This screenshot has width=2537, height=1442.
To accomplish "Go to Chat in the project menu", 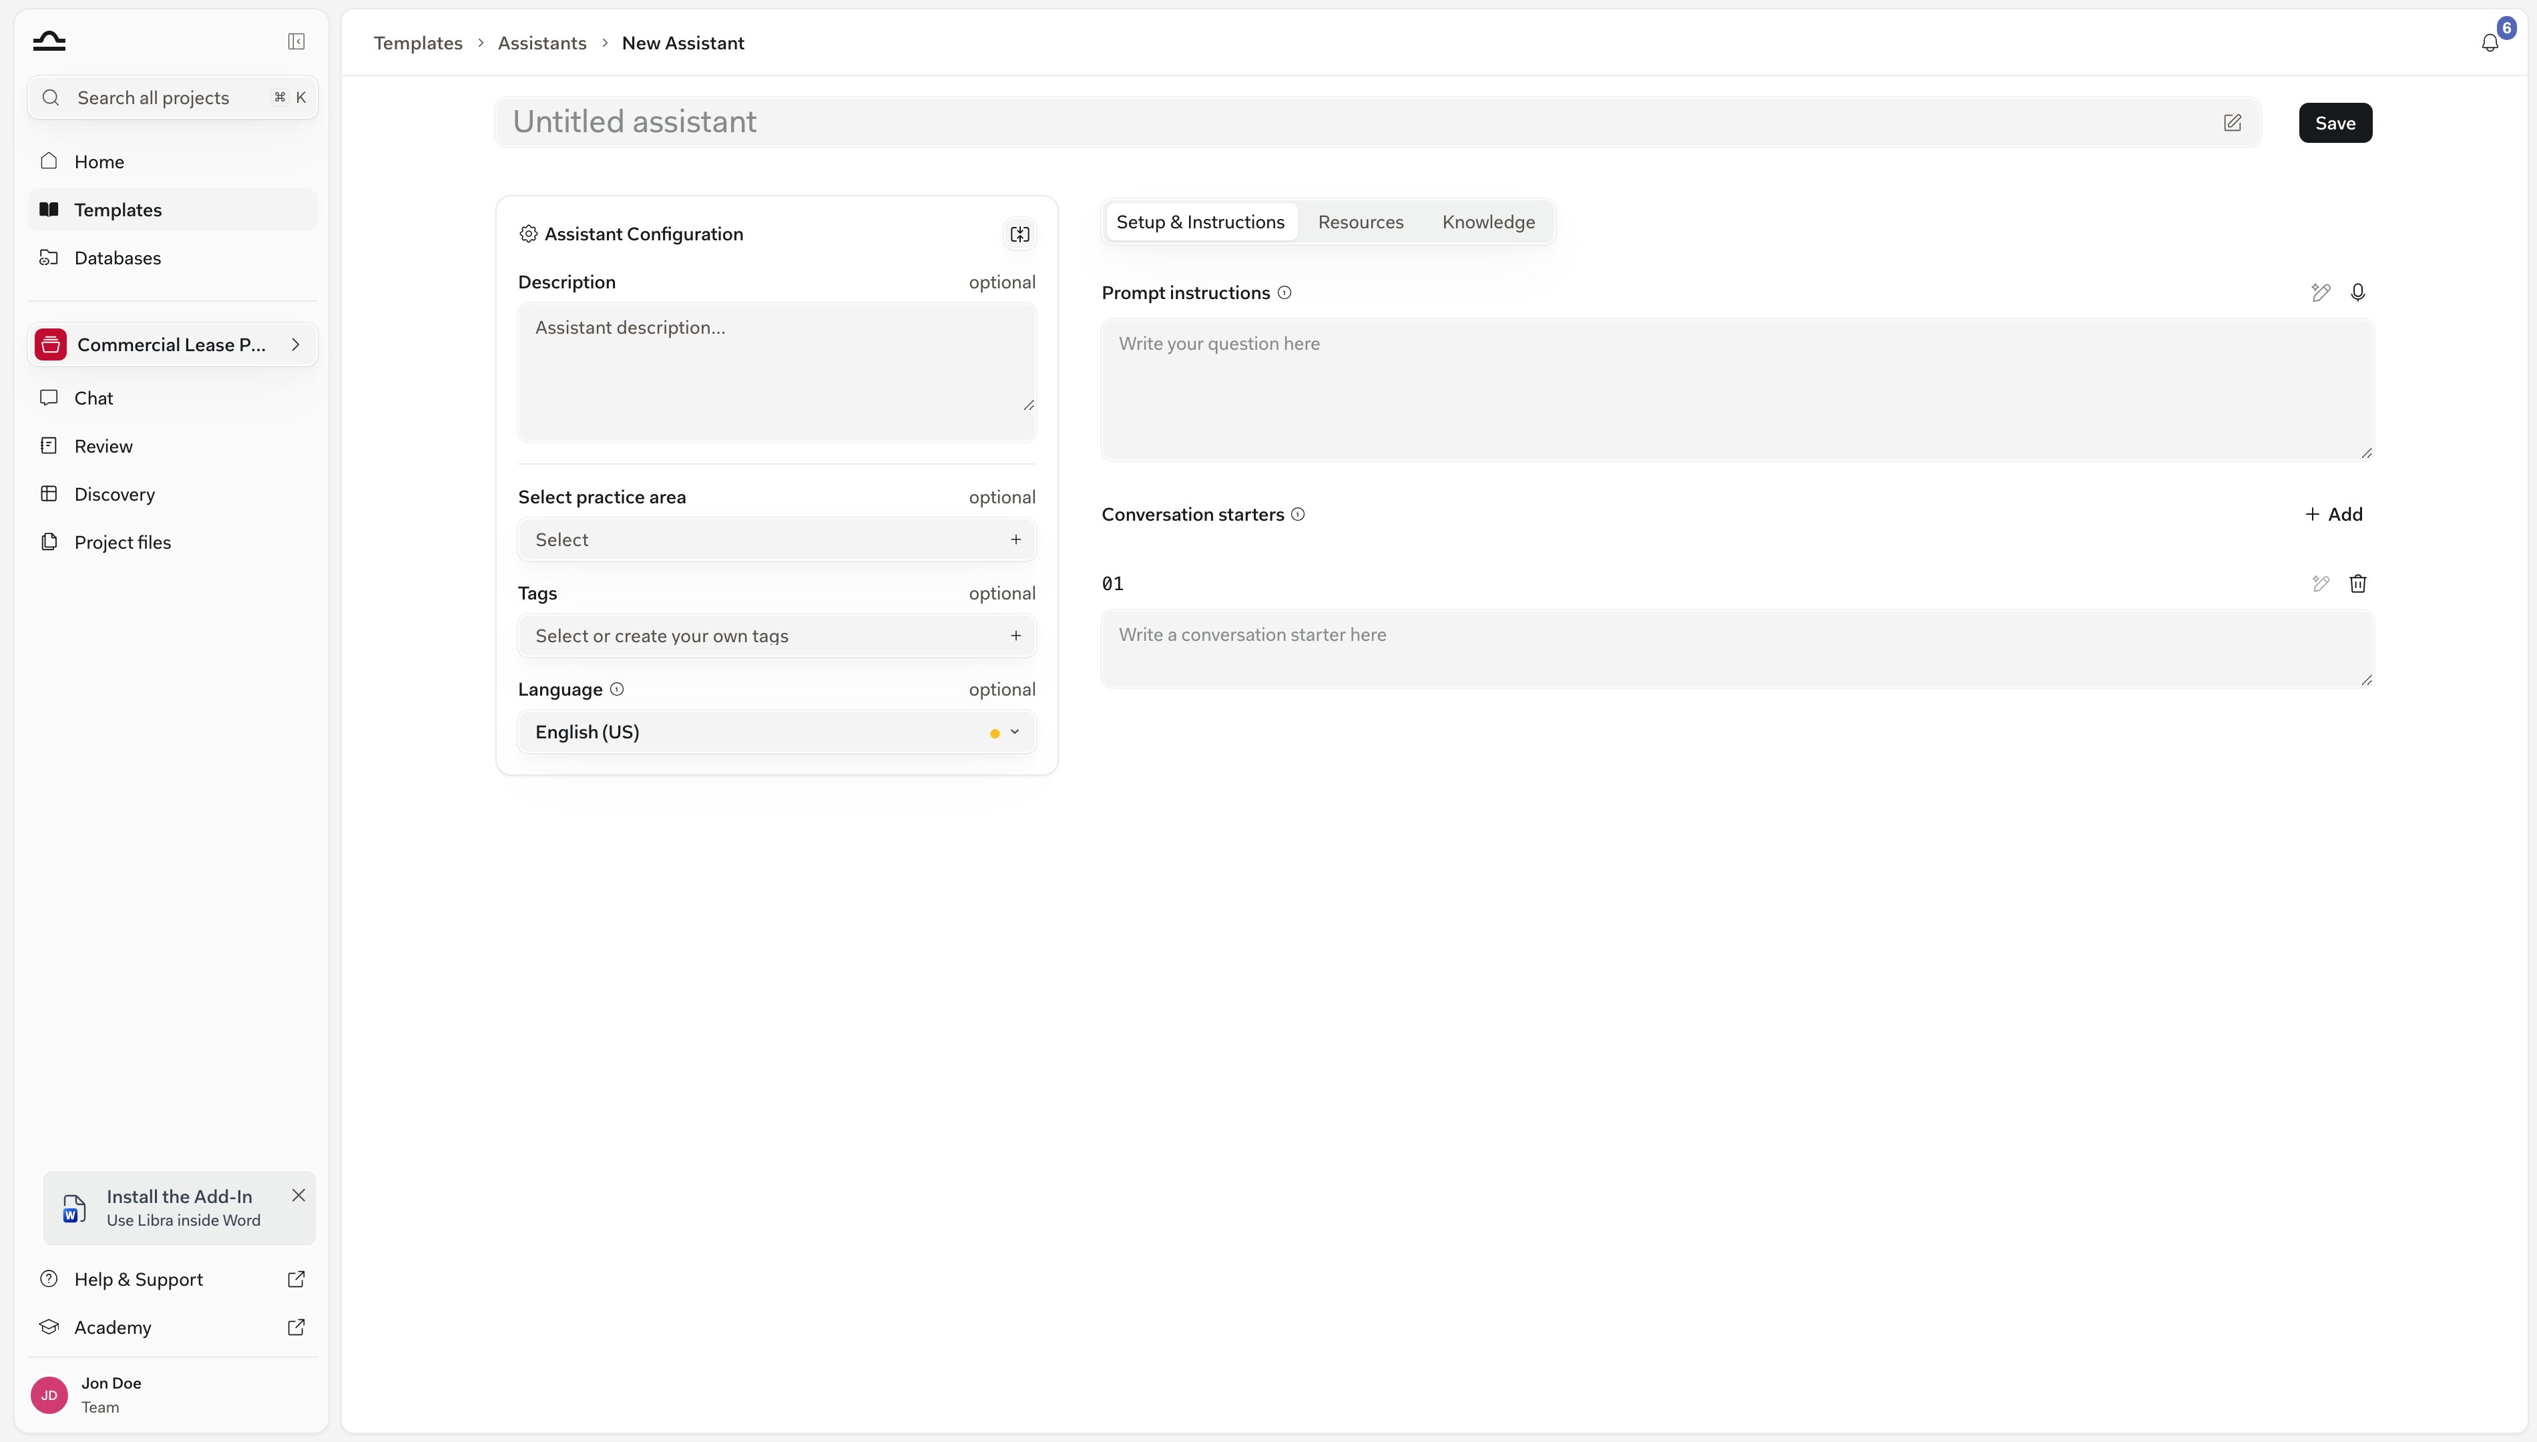I will [x=172, y=398].
